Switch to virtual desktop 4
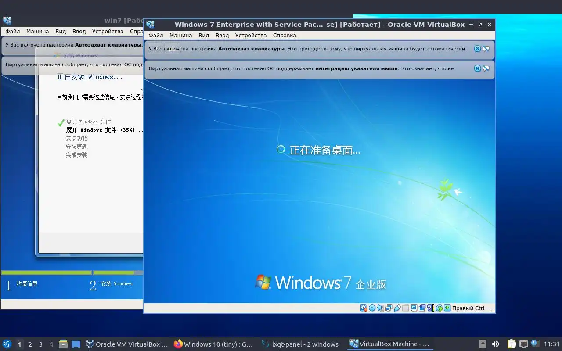Viewport: 562px width, 351px height. tap(51, 344)
